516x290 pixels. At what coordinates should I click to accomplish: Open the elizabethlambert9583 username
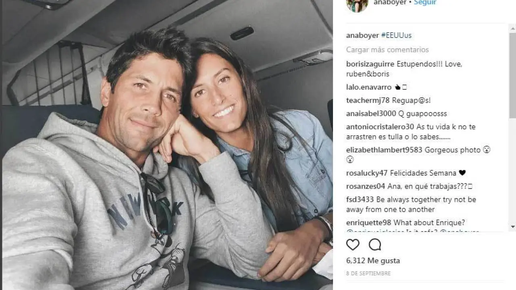(x=384, y=150)
